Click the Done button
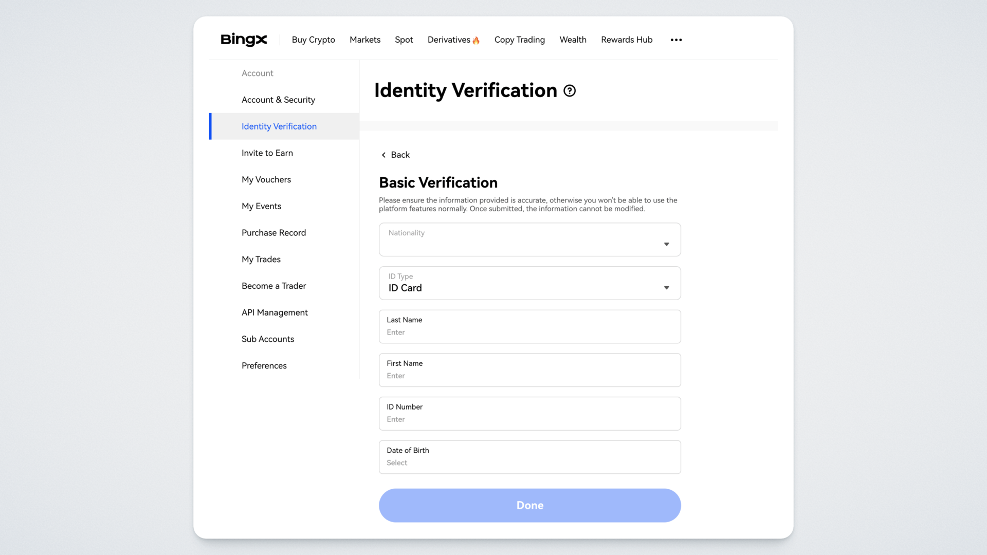The width and height of the screenshot is (987, 555). 529,505
